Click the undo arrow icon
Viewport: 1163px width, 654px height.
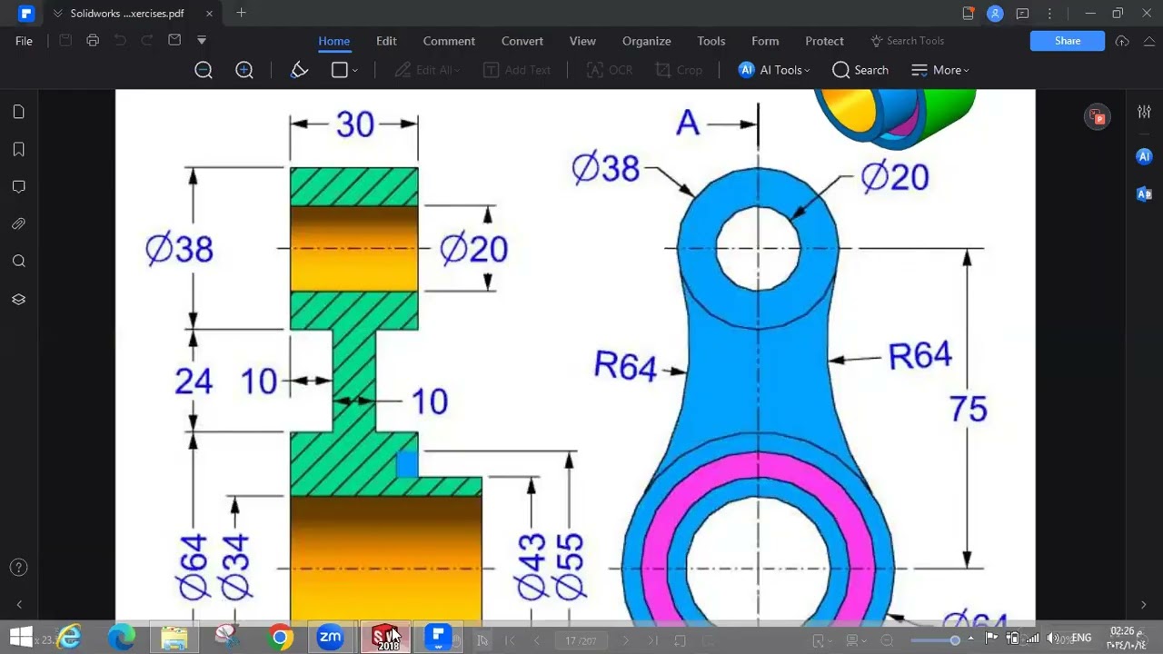(120, 40)
